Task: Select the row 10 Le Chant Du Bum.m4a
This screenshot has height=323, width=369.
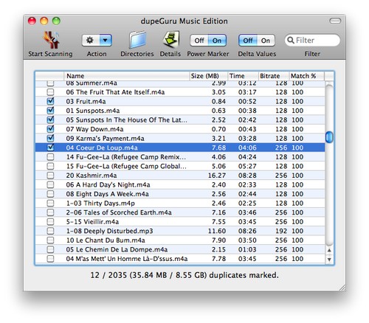Action: [180, 240]
